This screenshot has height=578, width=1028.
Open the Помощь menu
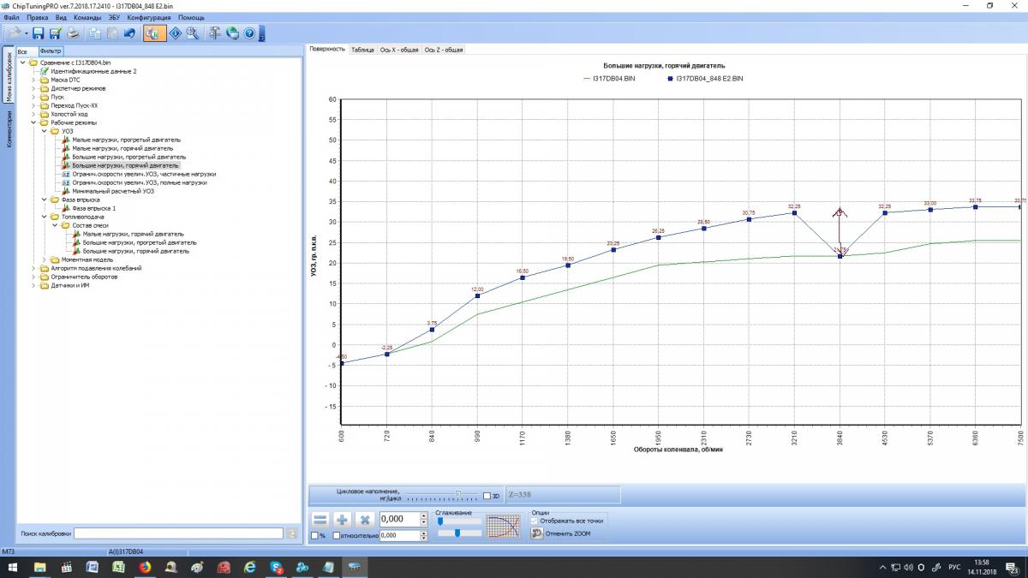click(x=191, y=17)
